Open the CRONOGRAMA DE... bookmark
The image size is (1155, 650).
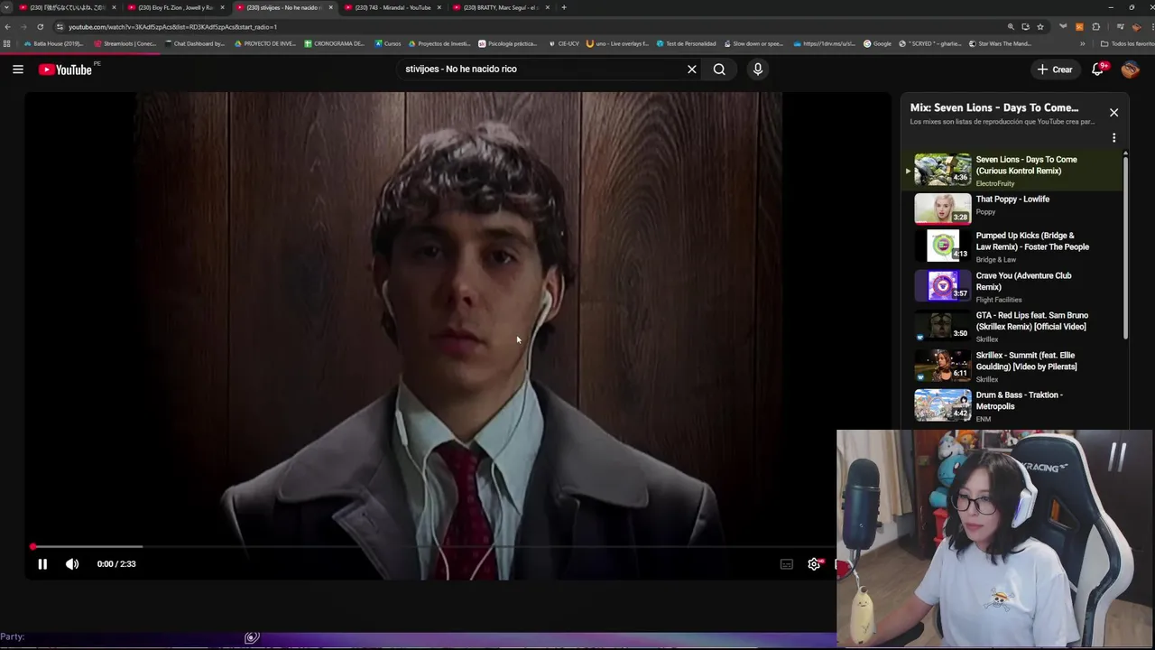click(x=335, y=43)
